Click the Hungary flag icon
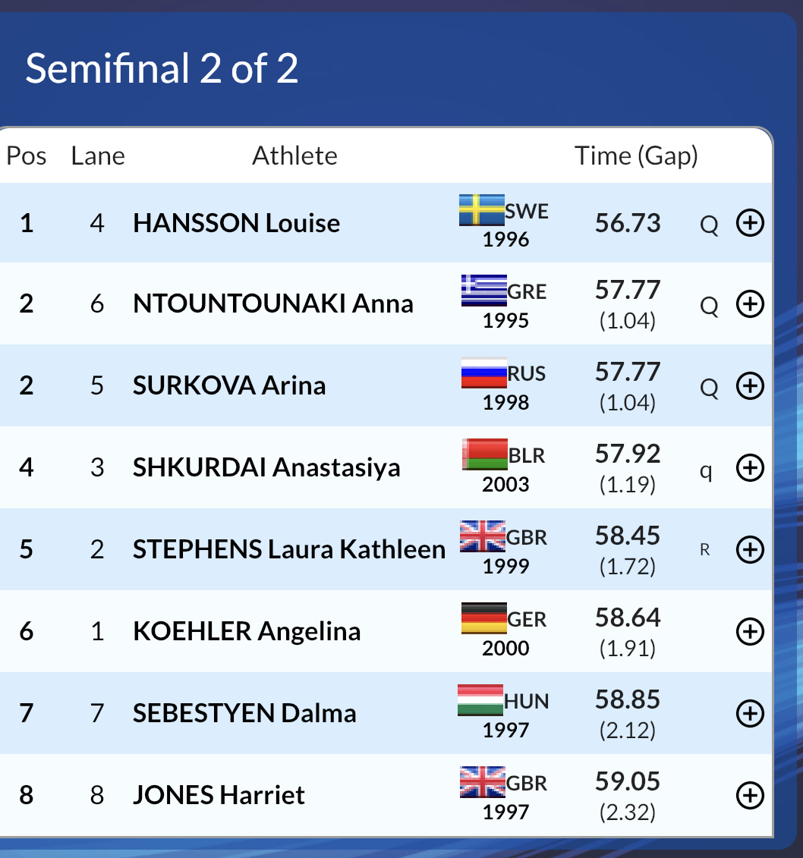The width and height of the screenshot is (803, 858). [x=480, y=700]
